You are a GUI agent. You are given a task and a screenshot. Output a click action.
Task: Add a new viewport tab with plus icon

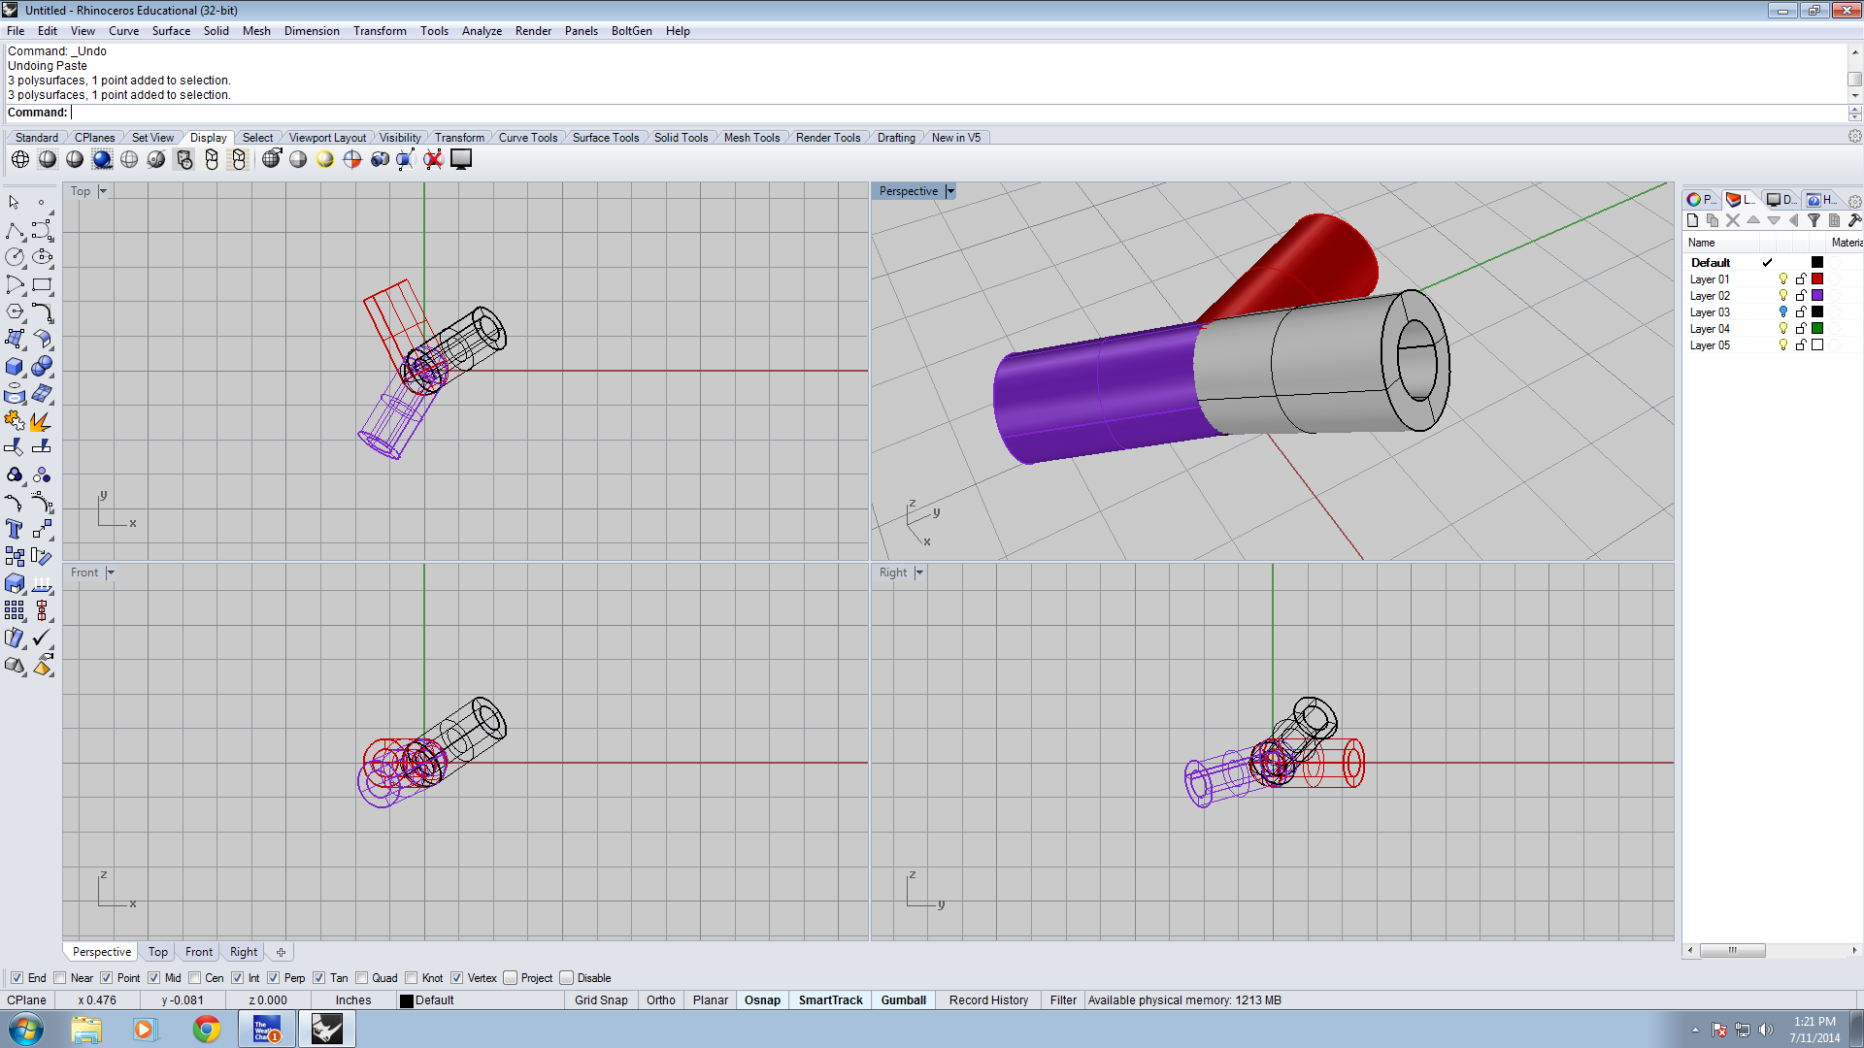pos(281,952)
